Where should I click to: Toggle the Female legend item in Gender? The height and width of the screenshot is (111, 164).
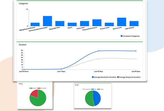click(x=100, y=89)
